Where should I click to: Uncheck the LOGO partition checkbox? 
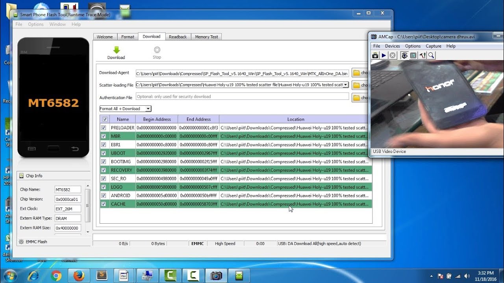pos(104,187)
